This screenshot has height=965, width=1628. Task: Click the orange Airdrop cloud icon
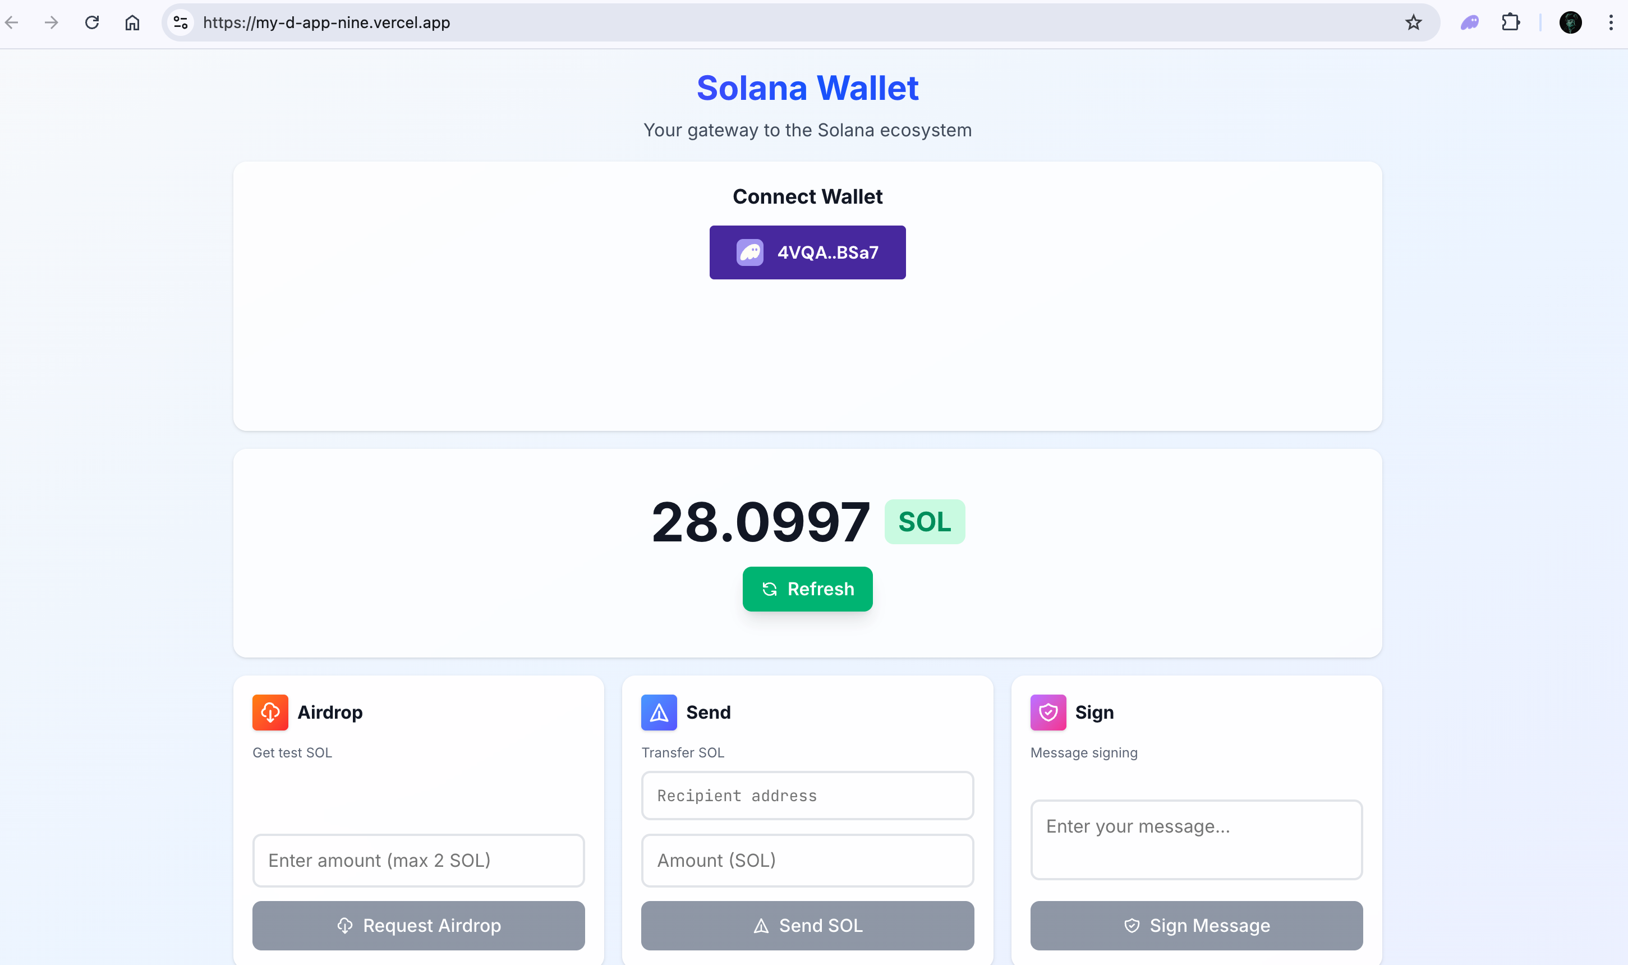tap(270, 712)
